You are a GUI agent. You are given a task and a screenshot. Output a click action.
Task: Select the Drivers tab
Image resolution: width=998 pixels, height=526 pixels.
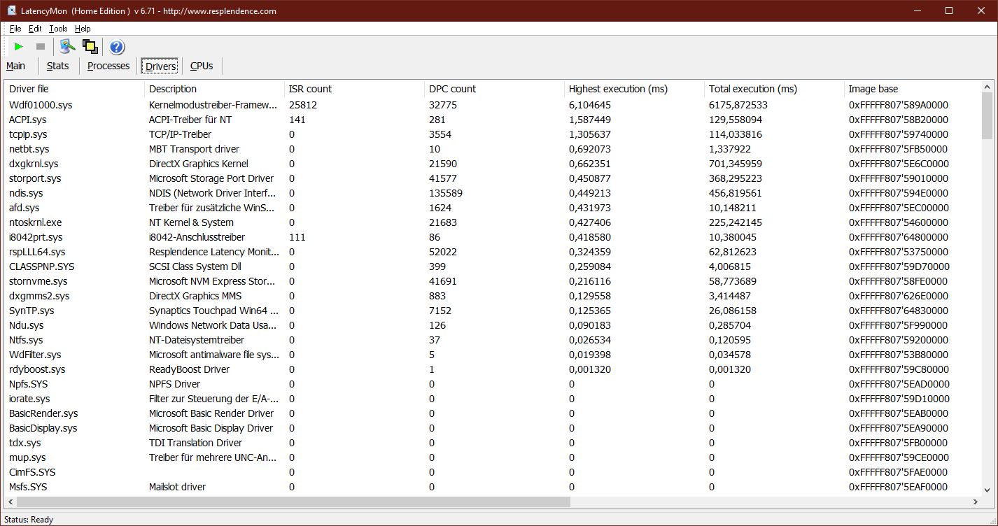160,66
